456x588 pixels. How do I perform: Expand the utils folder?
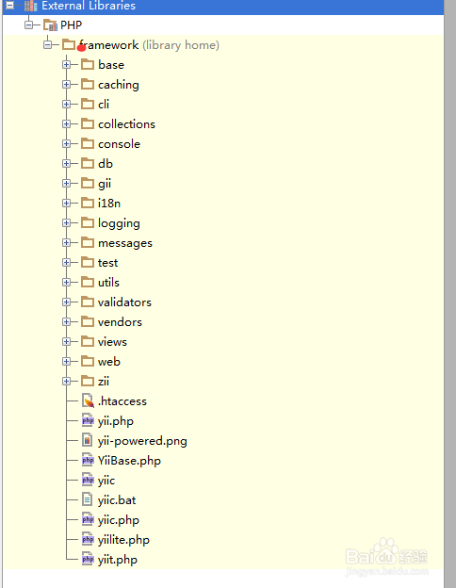tap(66, 283)
